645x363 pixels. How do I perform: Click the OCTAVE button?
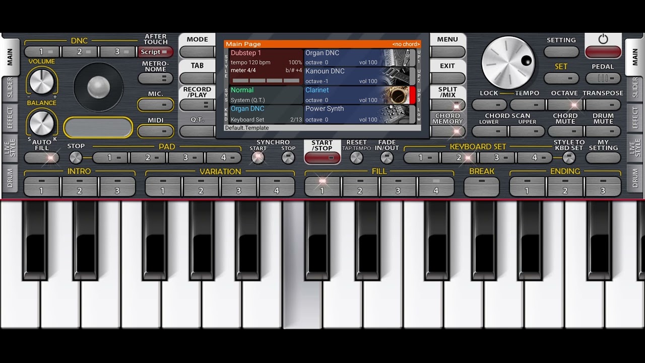[x=565, y=104]
